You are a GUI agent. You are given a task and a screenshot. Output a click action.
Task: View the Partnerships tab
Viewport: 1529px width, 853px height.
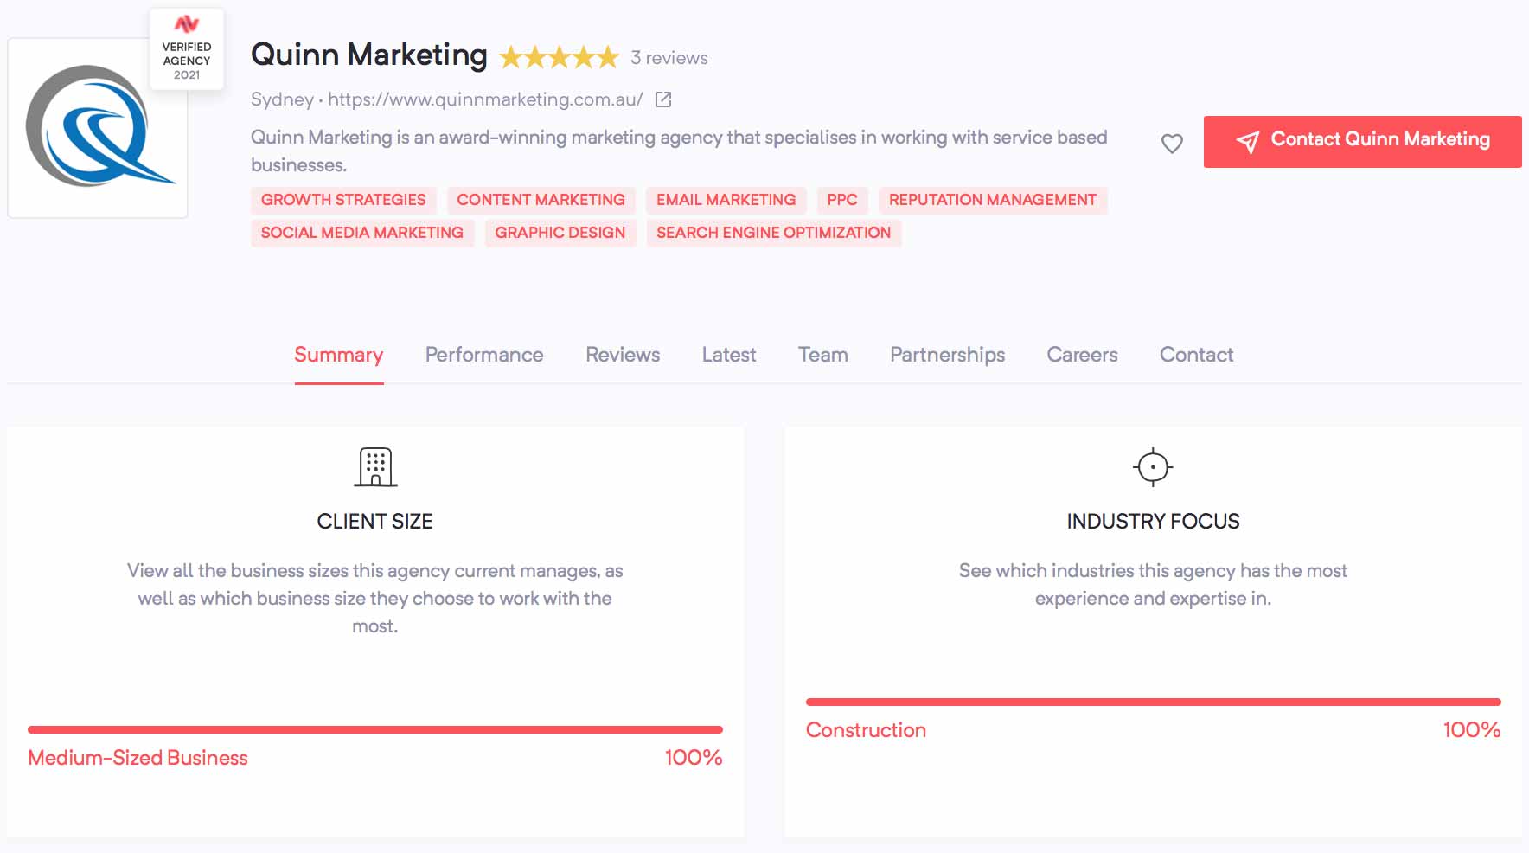click(948, 355)
